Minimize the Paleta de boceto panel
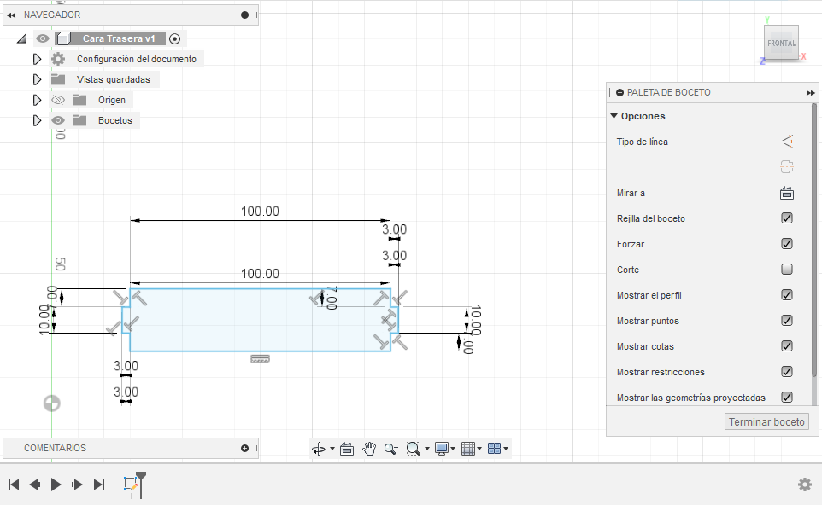Image resolution: width=822 pixels, height=505 pixels. [x=620, y=93]
